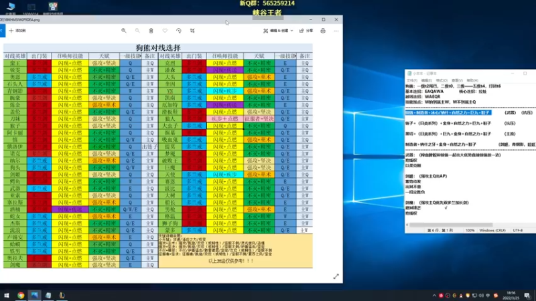
Task: Click the 狗熊对线选择 table title in the image
Action: point(158,47)
